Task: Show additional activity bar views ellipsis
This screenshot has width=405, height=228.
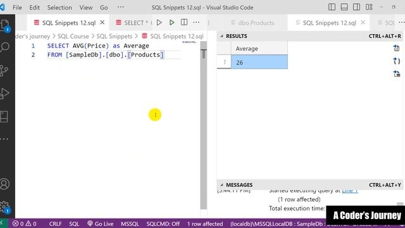Action: (4, 139)
